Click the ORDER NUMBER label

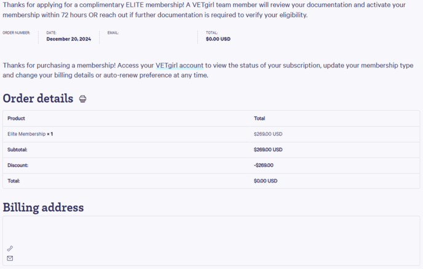point(16,33)
